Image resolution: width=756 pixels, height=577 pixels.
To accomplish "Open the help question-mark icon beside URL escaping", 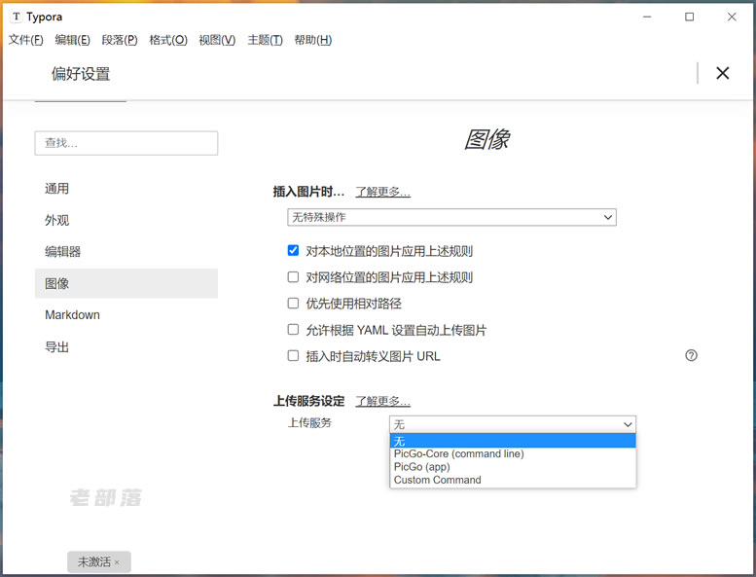I will 691,356.
